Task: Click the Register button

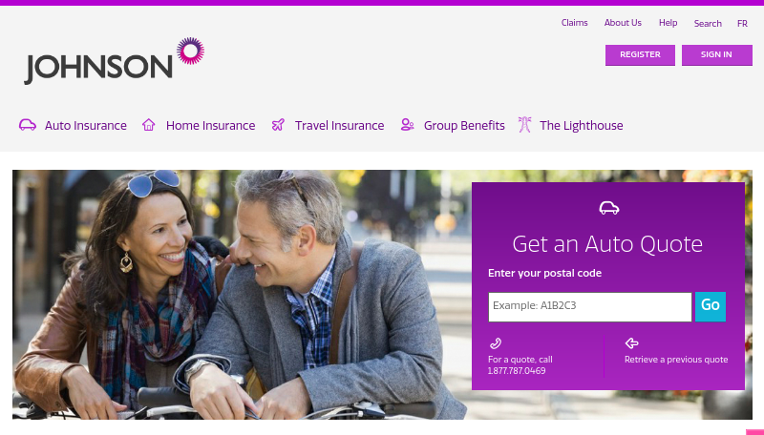Action: [640, 55]
